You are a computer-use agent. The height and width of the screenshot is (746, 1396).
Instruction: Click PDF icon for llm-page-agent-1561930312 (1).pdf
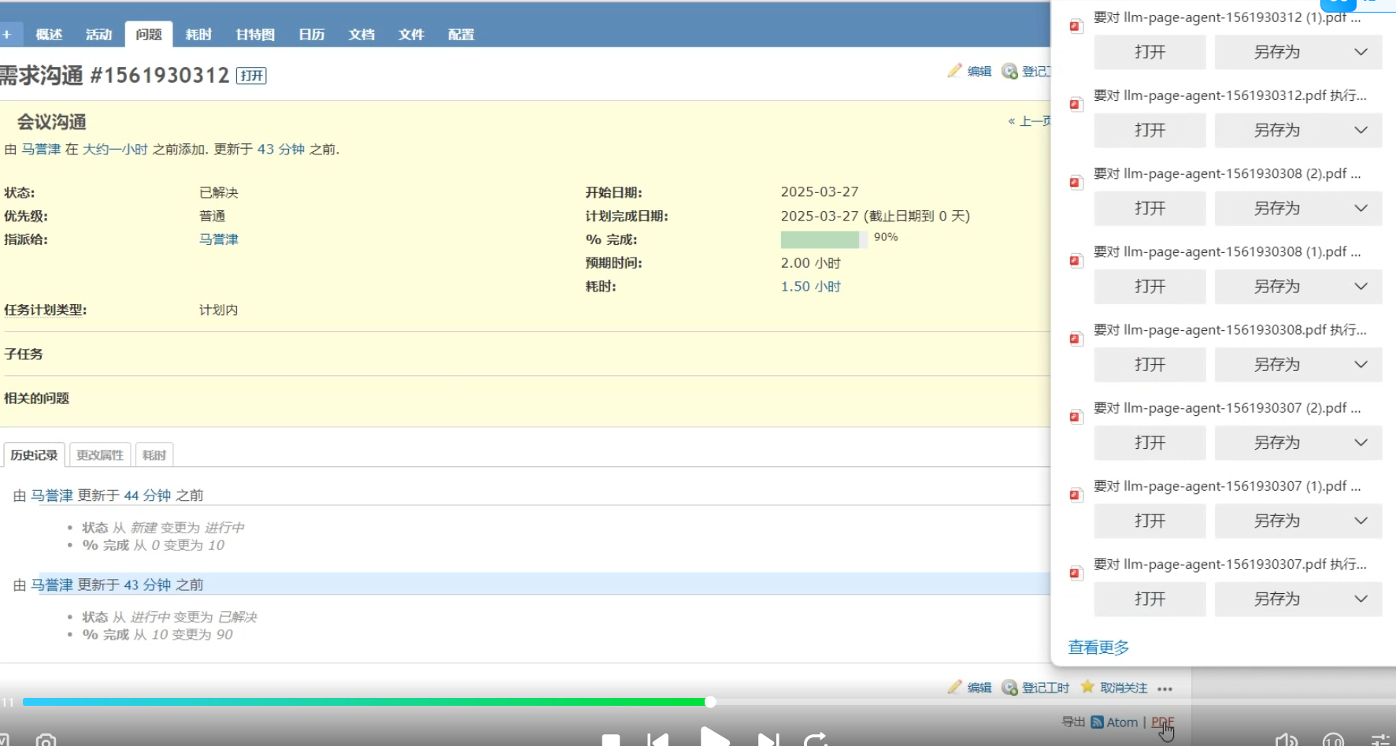pos(1076,27)
